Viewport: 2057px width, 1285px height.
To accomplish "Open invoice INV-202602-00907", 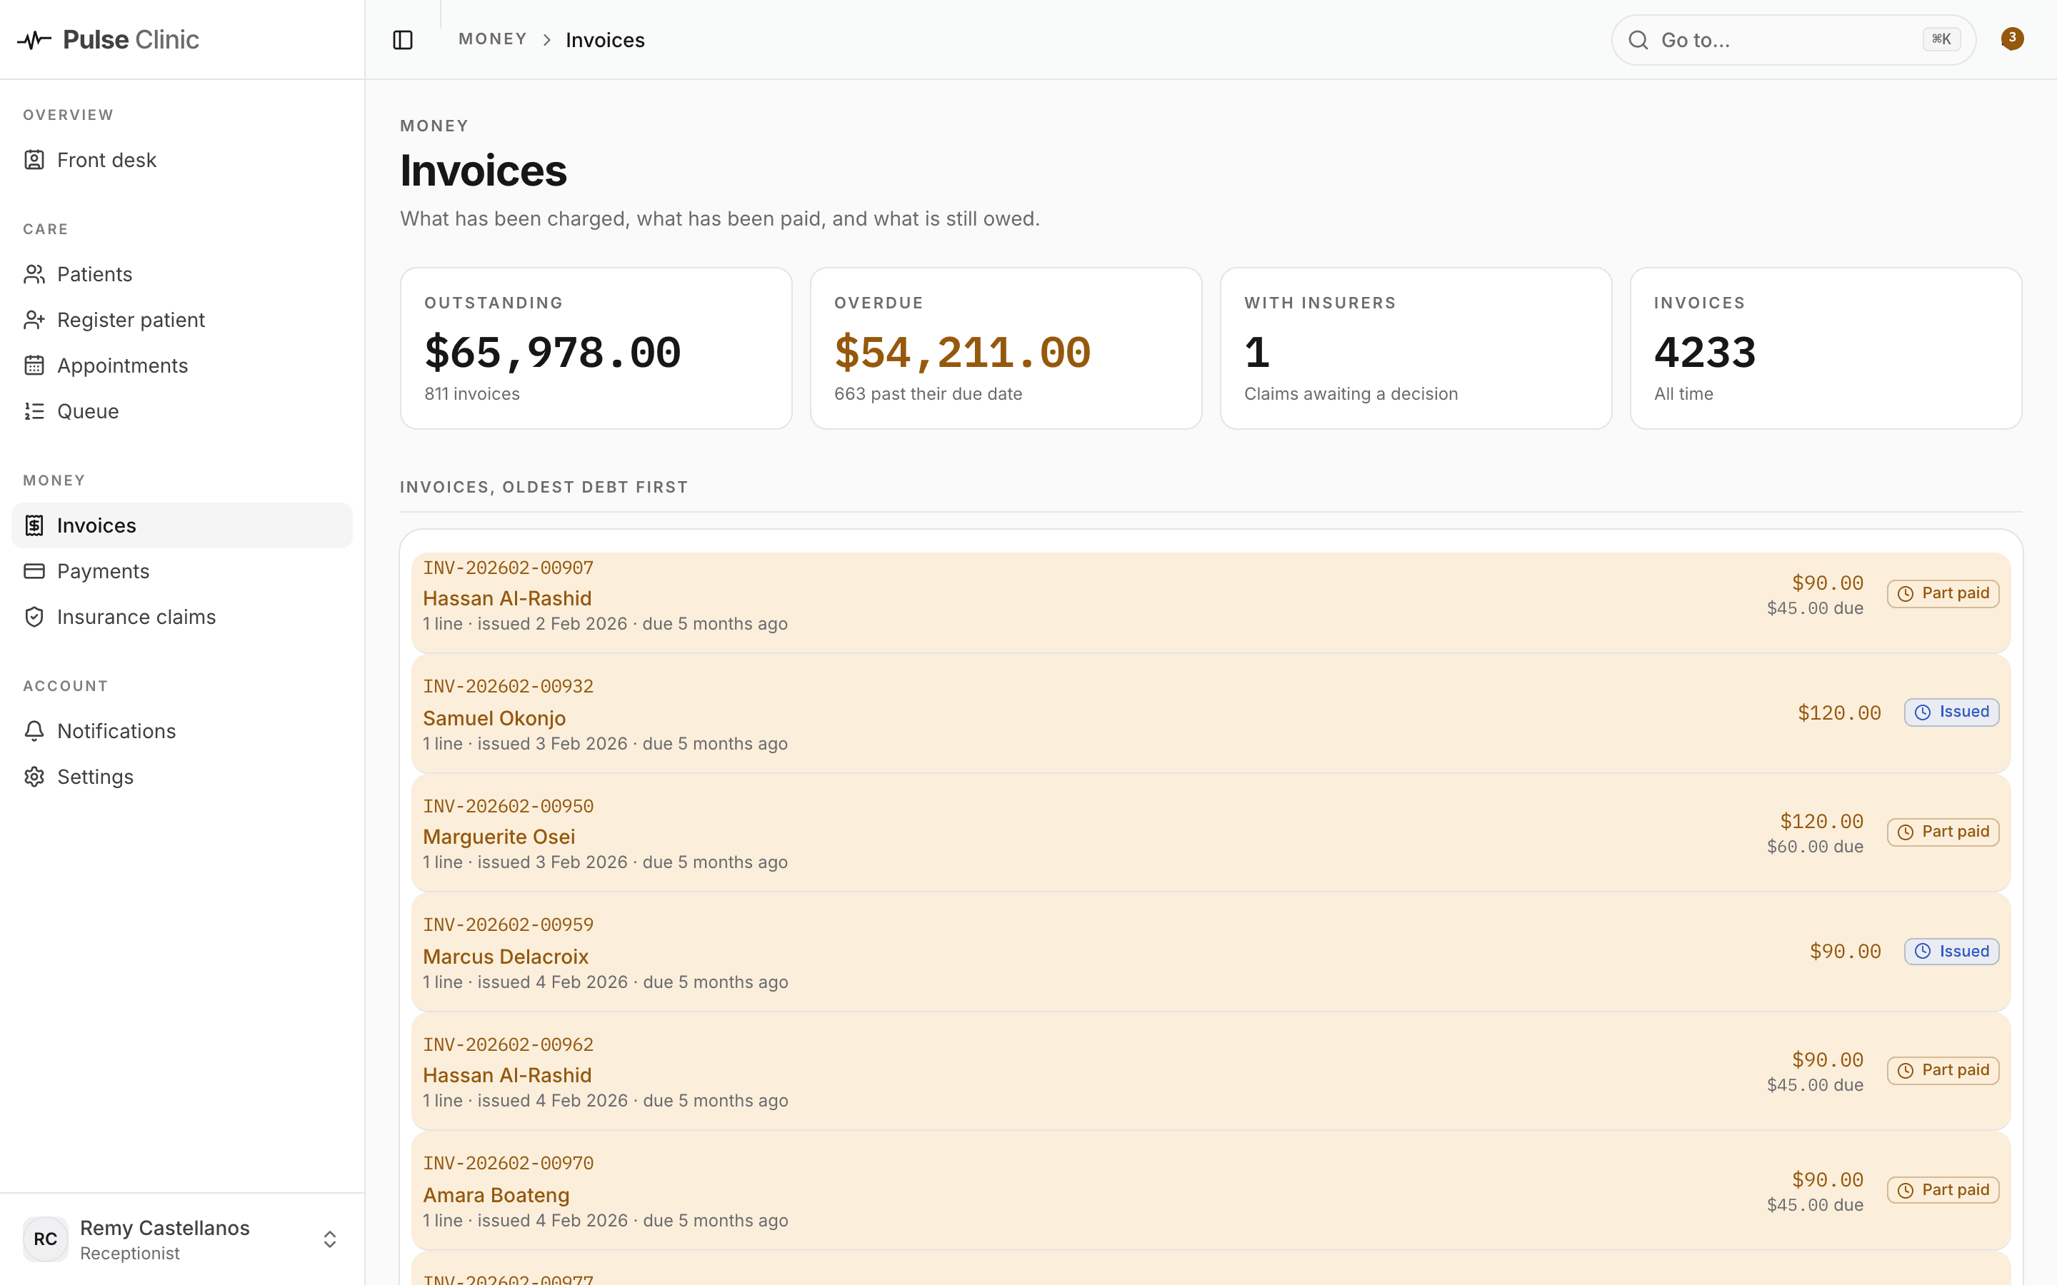I will [x=1211, y=603].
